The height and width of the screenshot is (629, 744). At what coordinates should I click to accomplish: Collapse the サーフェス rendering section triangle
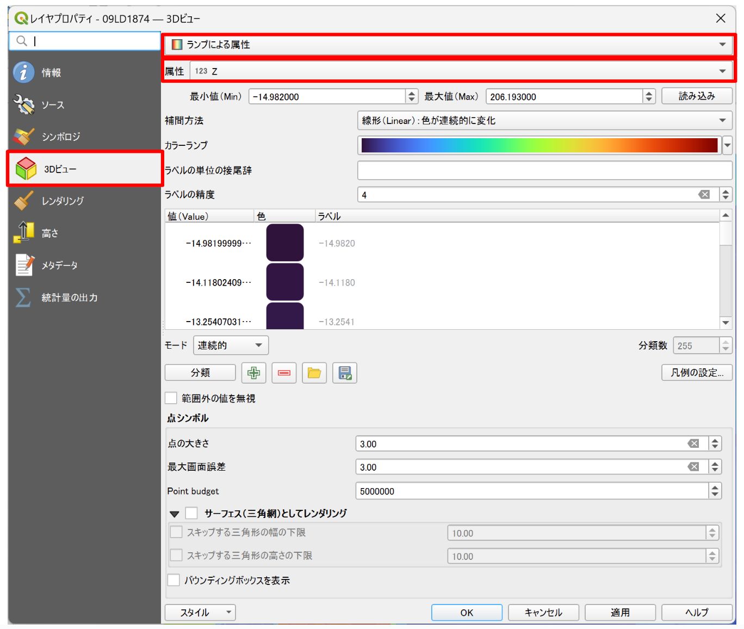click(175, 514)
